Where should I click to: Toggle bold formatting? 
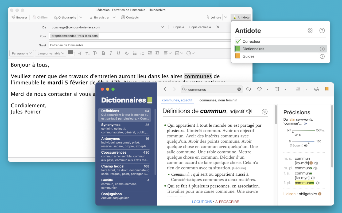click(x=103, y=53)
